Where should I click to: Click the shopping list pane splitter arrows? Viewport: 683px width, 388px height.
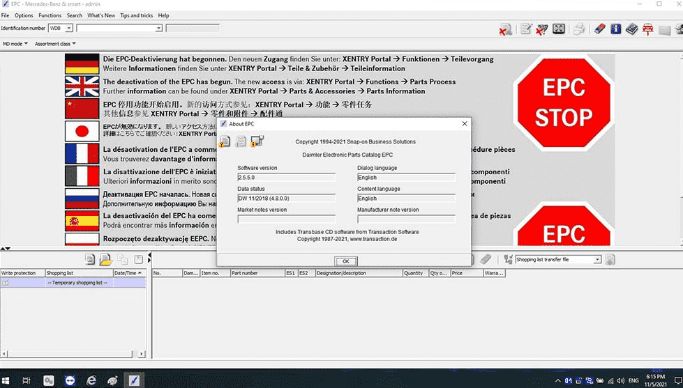click(149, 258)
